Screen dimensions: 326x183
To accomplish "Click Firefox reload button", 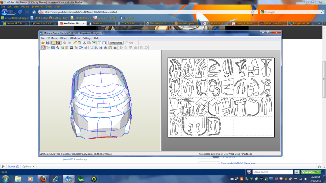I will point(20,12).
